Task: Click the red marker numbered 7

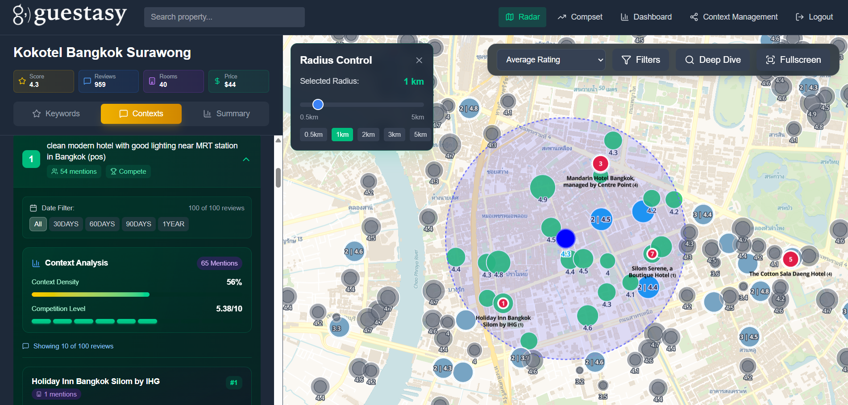Action: click(652, 254)
